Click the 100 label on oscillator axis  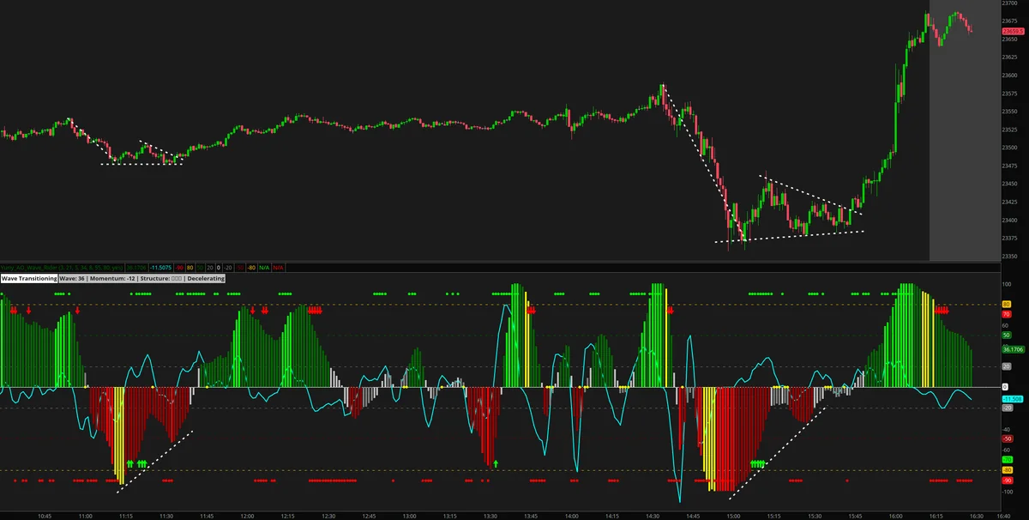pos(1008,283)
